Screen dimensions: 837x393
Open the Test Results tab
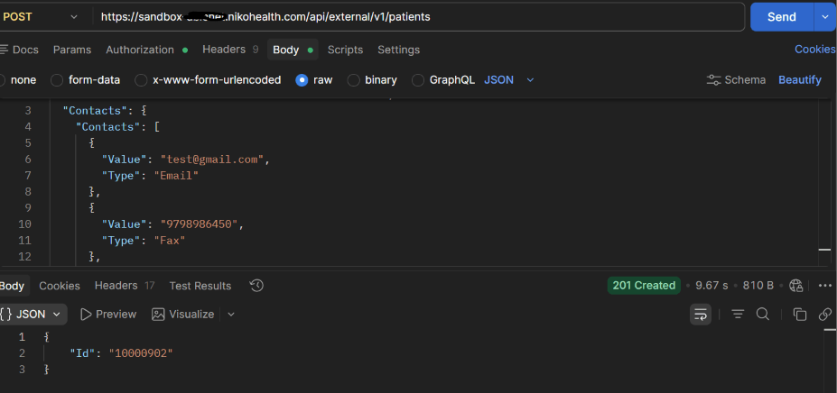click(x=200, y=286)
